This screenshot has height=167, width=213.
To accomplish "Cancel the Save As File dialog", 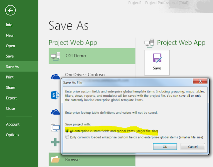I will 193,147.
